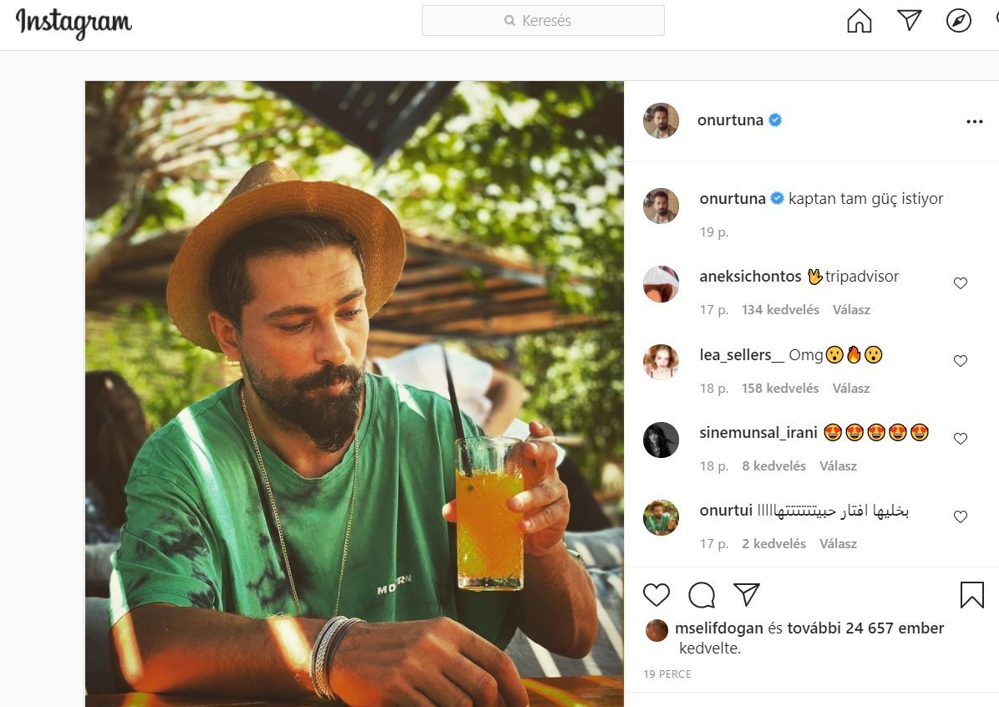The image size is (999, 707).
Task: Click the Instagram logo
Action: point(74,23)
